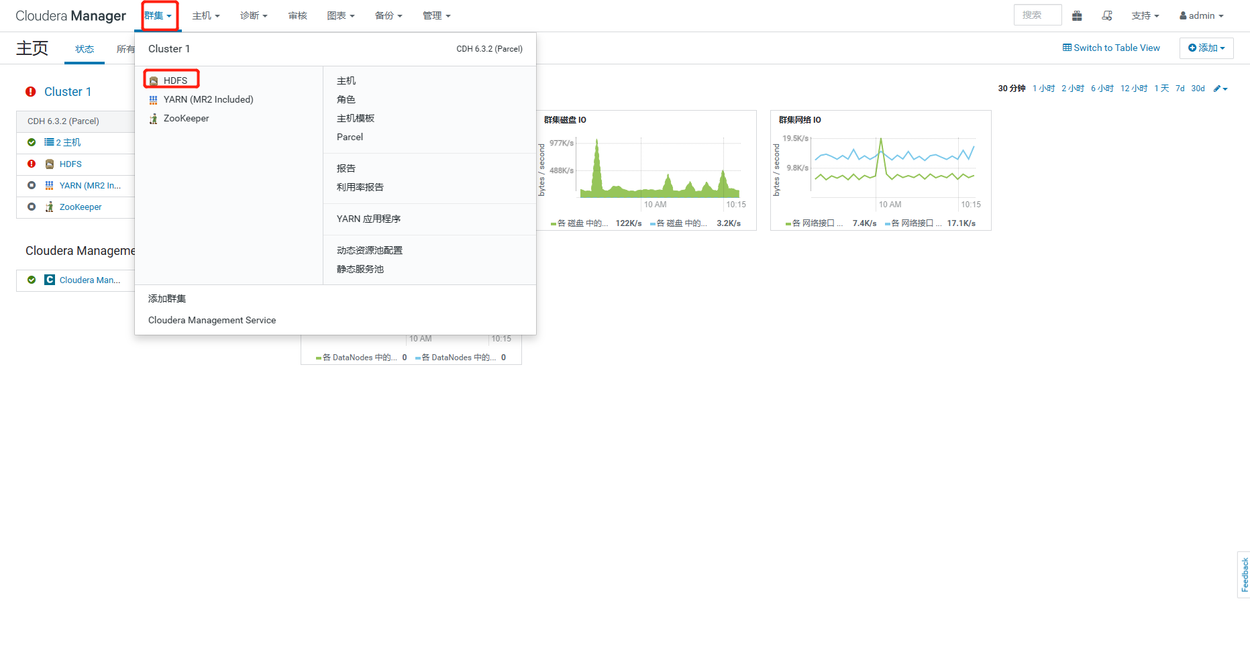Click the Cloudera Management Service C icon
Viewport: 1250px width, 650px height.
(50, 280)
